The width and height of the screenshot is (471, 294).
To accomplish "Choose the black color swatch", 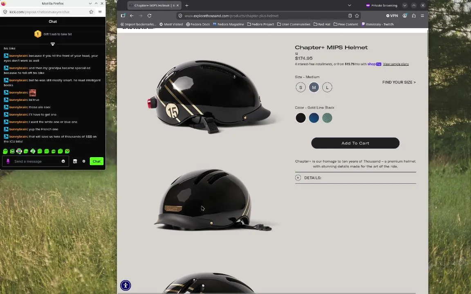I will point(301,118).
